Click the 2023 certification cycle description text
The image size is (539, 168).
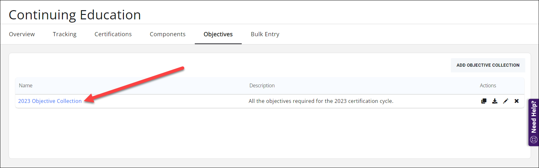(321, 101)
